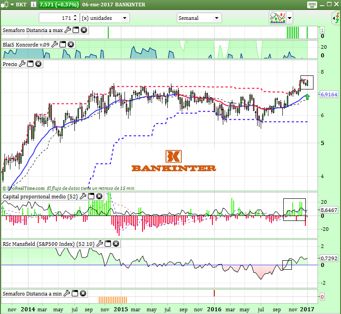Click the 2014 label on time axis
This screenshot has height=314, width=341.
28,309
